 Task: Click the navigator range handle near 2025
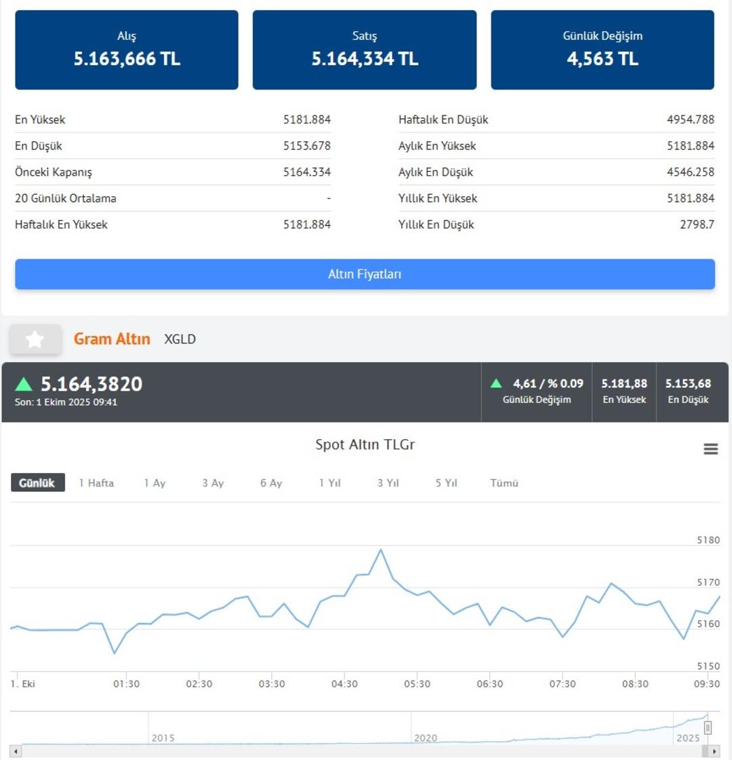click(708, 728)
